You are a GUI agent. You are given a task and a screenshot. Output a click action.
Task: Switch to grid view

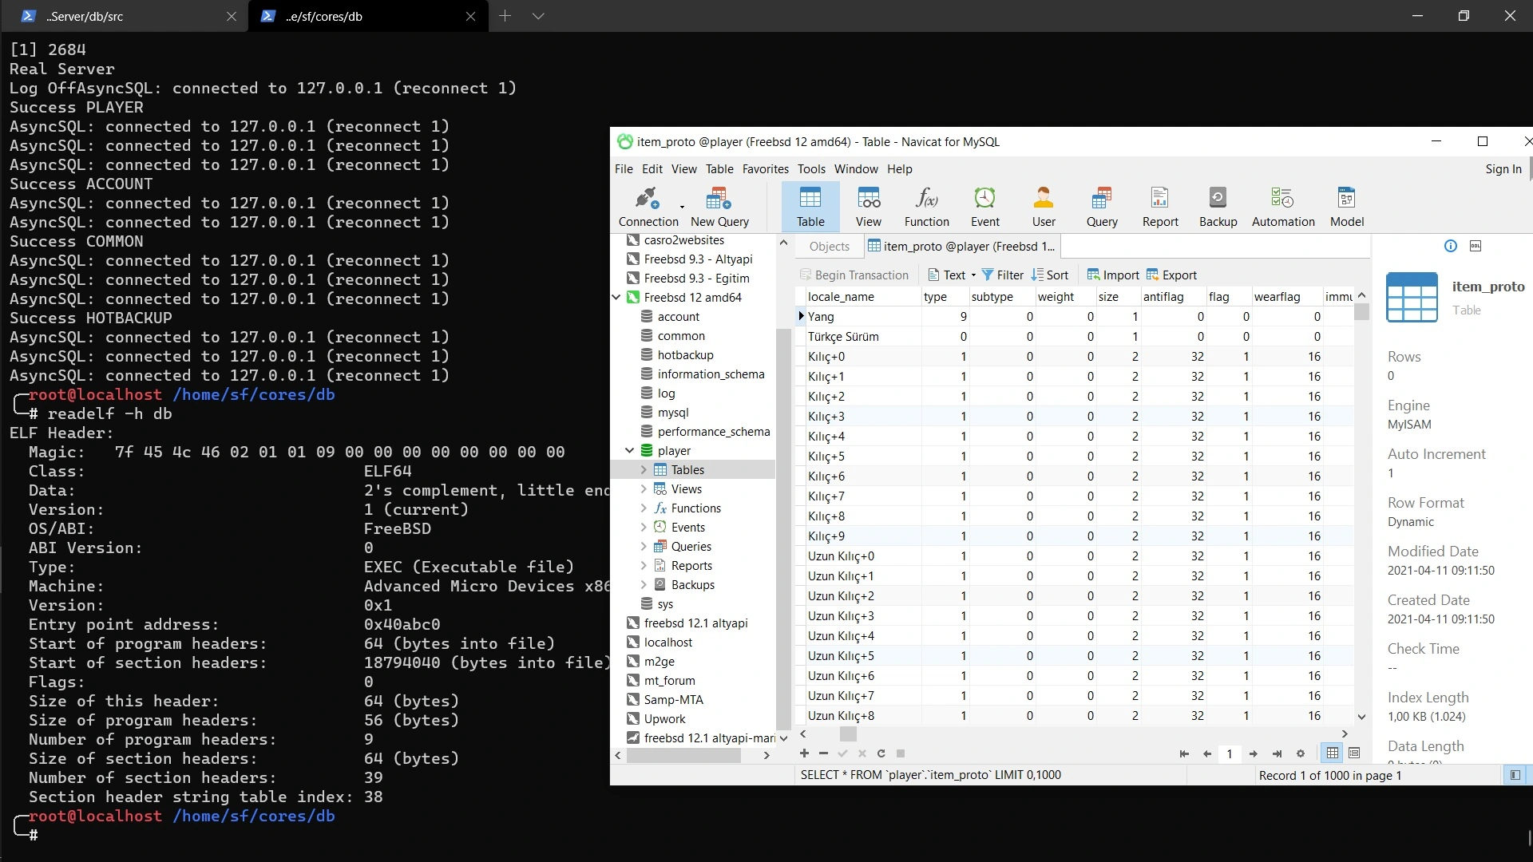1332,753
